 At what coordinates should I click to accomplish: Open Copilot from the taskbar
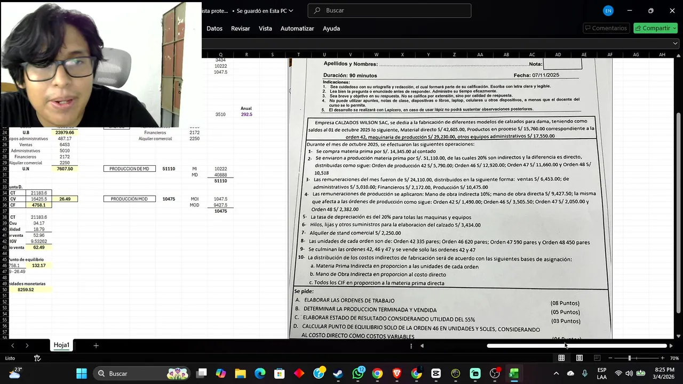click(x=221, y=373)
